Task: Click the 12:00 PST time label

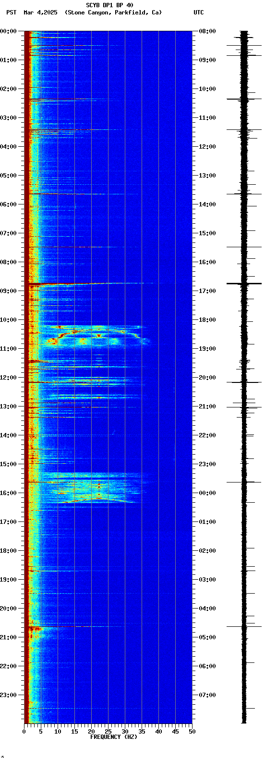Action: click(8, 378)
